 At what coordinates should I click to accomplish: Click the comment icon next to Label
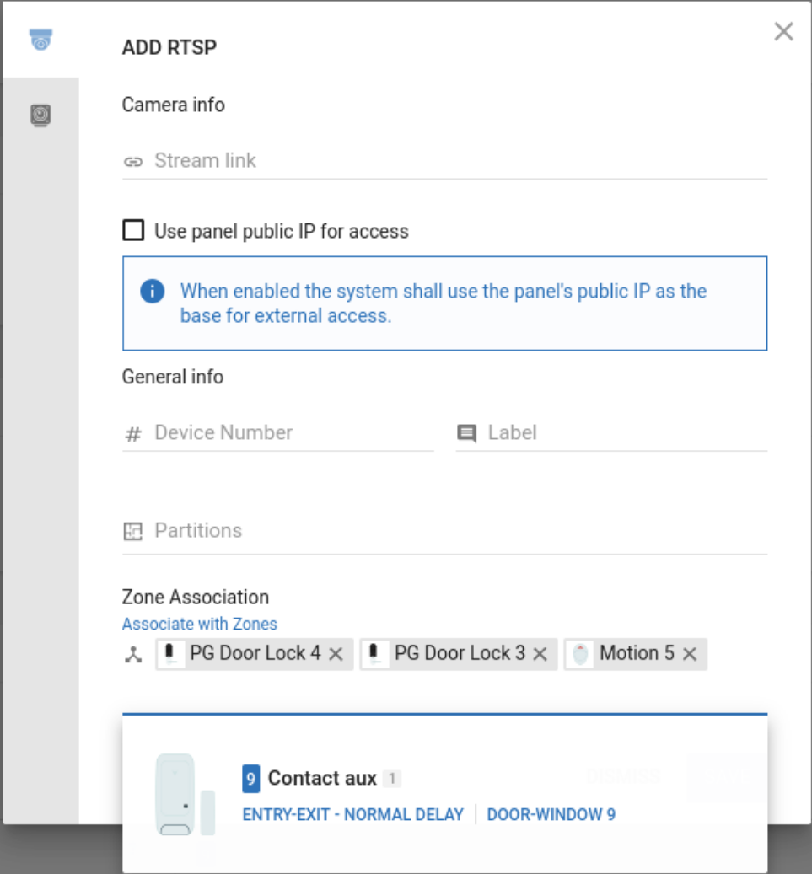point(466,433)
